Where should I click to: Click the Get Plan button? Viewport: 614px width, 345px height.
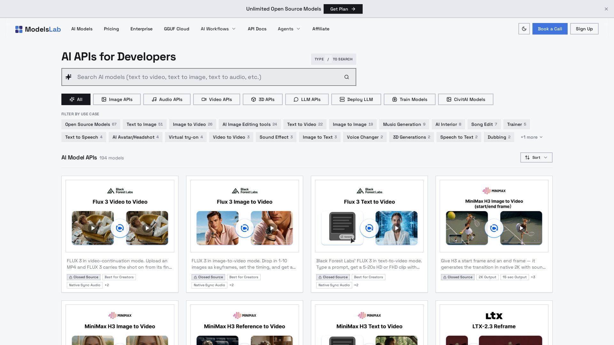pos(343,9)
